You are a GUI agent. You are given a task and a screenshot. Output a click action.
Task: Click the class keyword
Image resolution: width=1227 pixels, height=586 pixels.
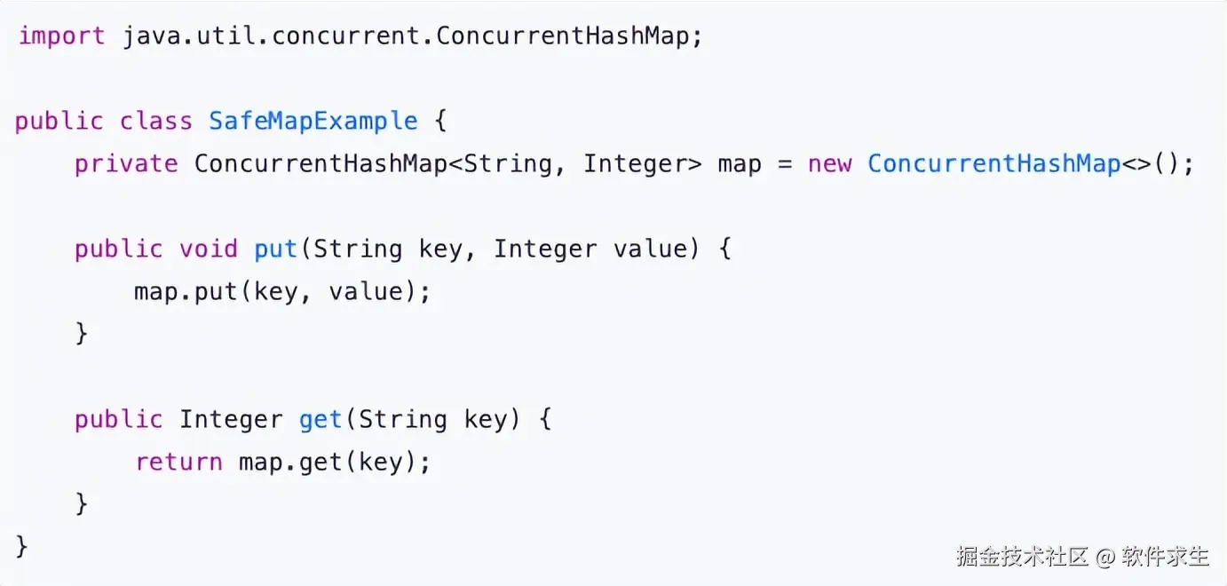click(156, 122)
